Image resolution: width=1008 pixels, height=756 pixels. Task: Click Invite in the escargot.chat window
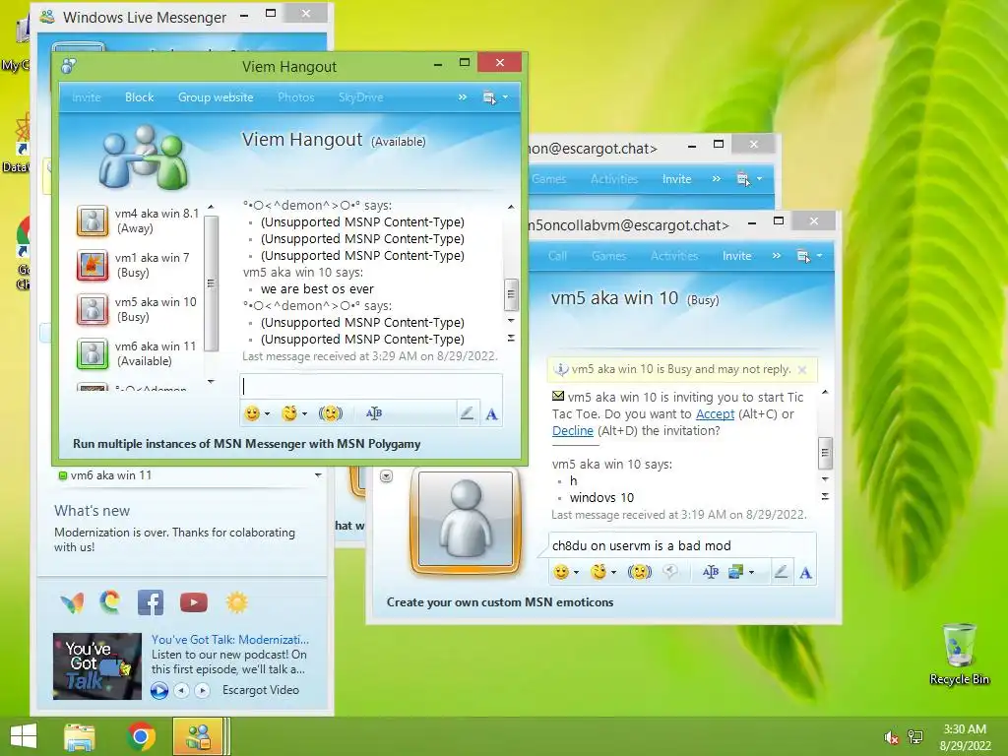point(677,179)
